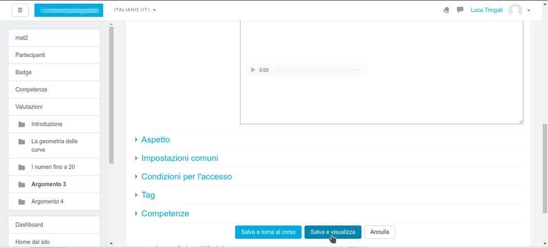Open Competenze in the sidebar navigation
Screen dimensions: 548x248
(x=54, y=89)
